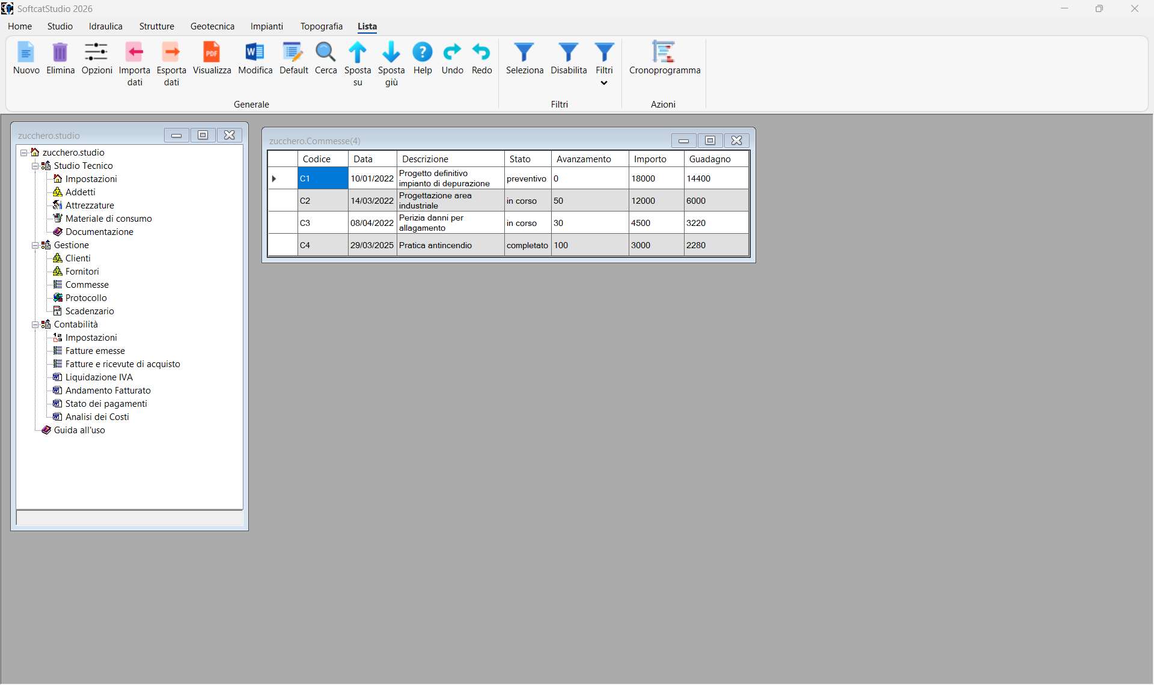Click the Guadagno column header
Viewport: 1154px width, 685px height.
[716, 159]
